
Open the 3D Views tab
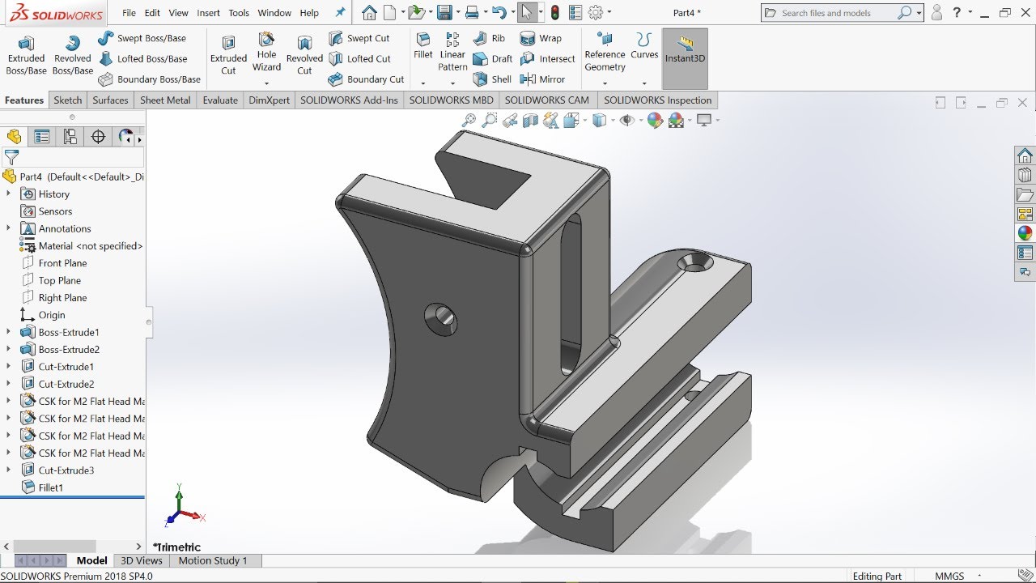(x=142, y=560)
